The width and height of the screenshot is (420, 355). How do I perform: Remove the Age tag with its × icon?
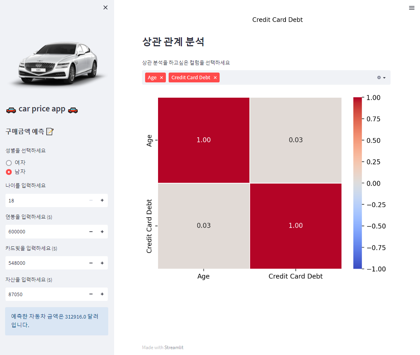[161, 77]
